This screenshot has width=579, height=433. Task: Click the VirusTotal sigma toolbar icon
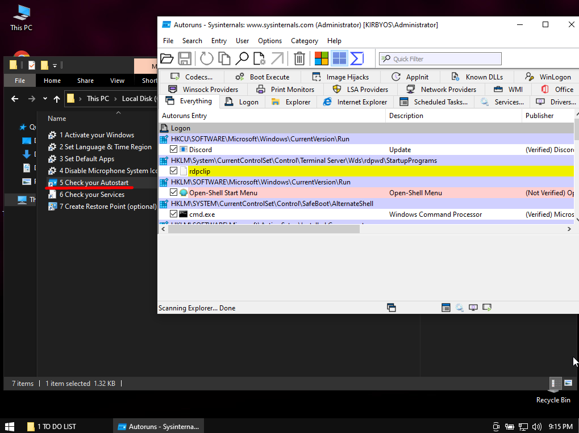pyautogui.click(x=357, y=58)
